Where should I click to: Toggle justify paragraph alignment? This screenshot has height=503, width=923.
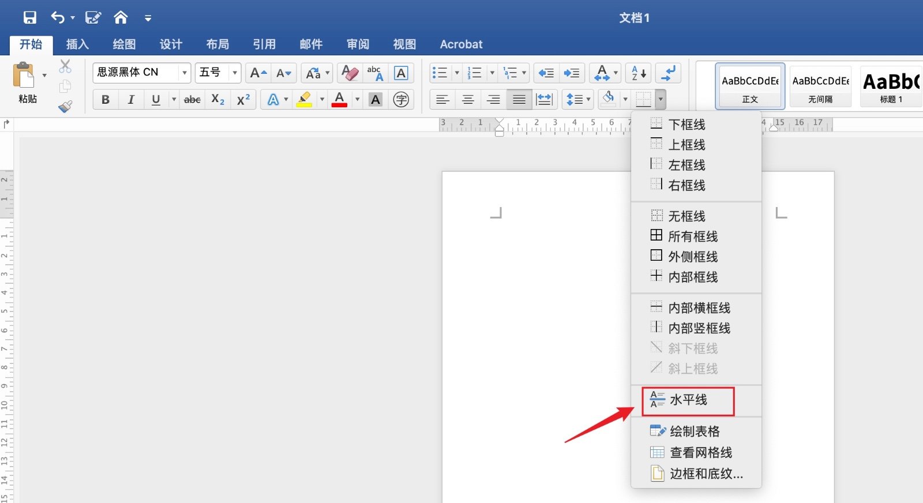pyautogui.click(x=519, y=99)
